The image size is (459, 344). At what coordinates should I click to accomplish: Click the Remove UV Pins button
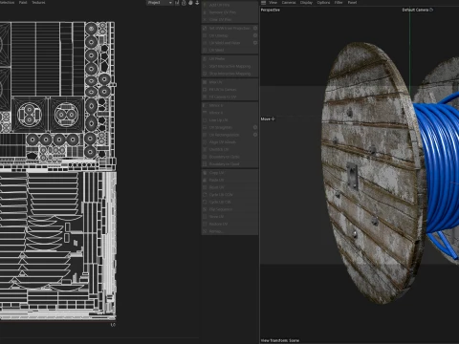point(229,12)
